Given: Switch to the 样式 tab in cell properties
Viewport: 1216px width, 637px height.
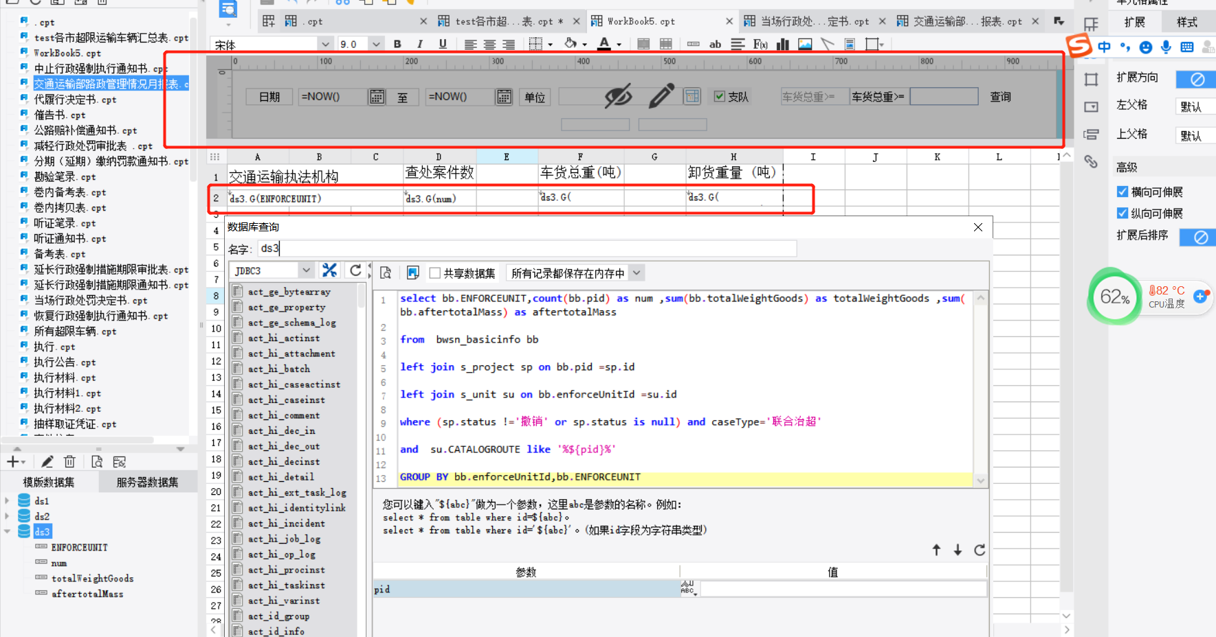Looking at the screenshot, I should (x=1187, y=22).
